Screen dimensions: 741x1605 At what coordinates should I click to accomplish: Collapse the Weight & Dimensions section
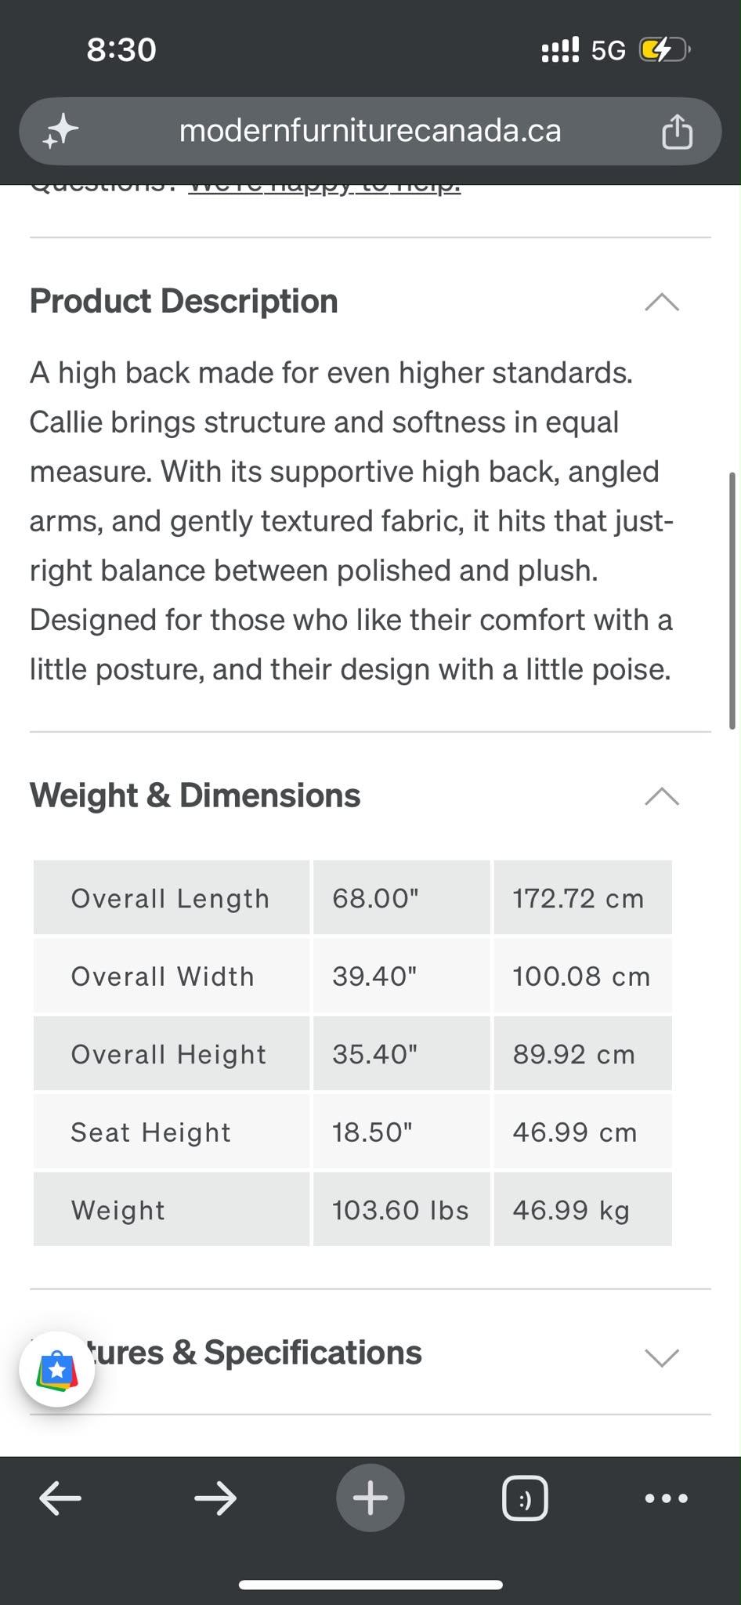[662, 796]
